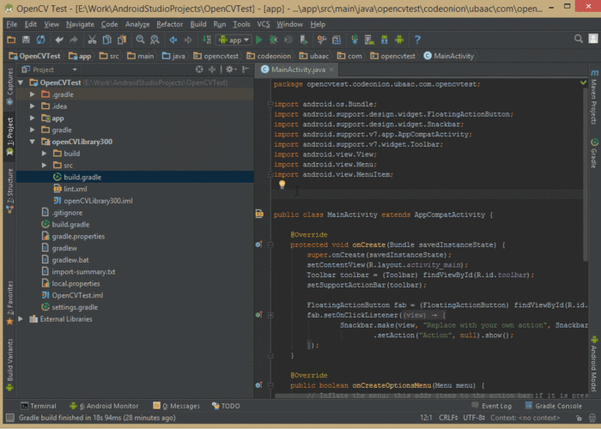
Task: Click the Synchronize refresh icon in toolbar
Action: pos(40,39)
